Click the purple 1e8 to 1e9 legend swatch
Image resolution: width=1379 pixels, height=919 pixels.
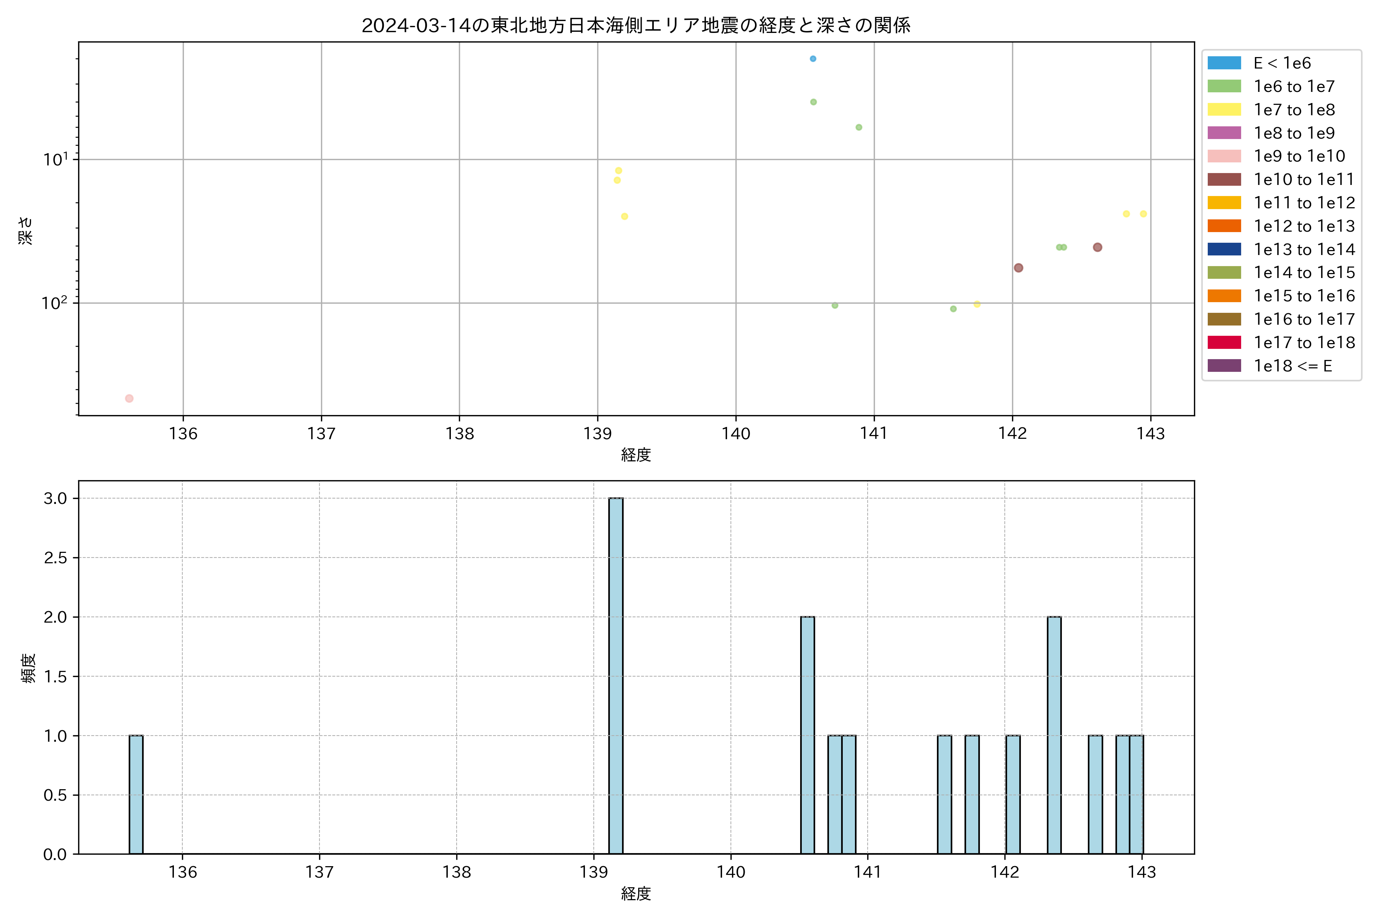[x=1223, y=133]
